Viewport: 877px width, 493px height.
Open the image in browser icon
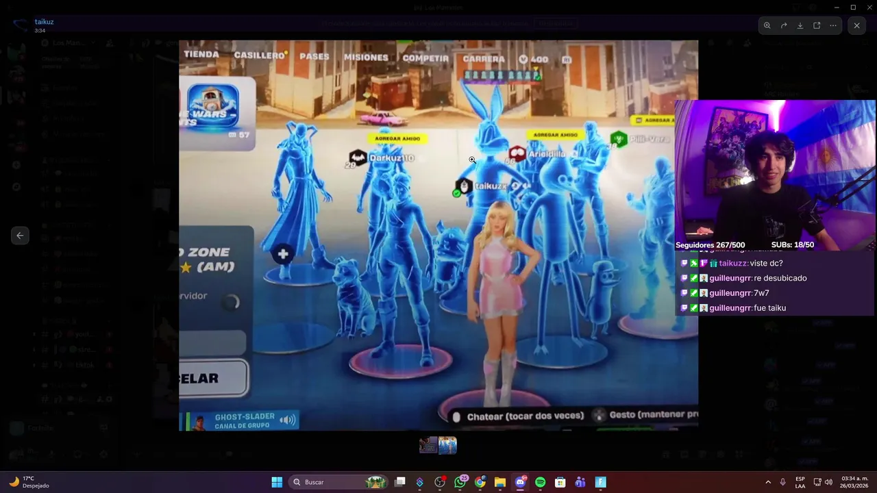pyautogui.click(x=817, y=25)
